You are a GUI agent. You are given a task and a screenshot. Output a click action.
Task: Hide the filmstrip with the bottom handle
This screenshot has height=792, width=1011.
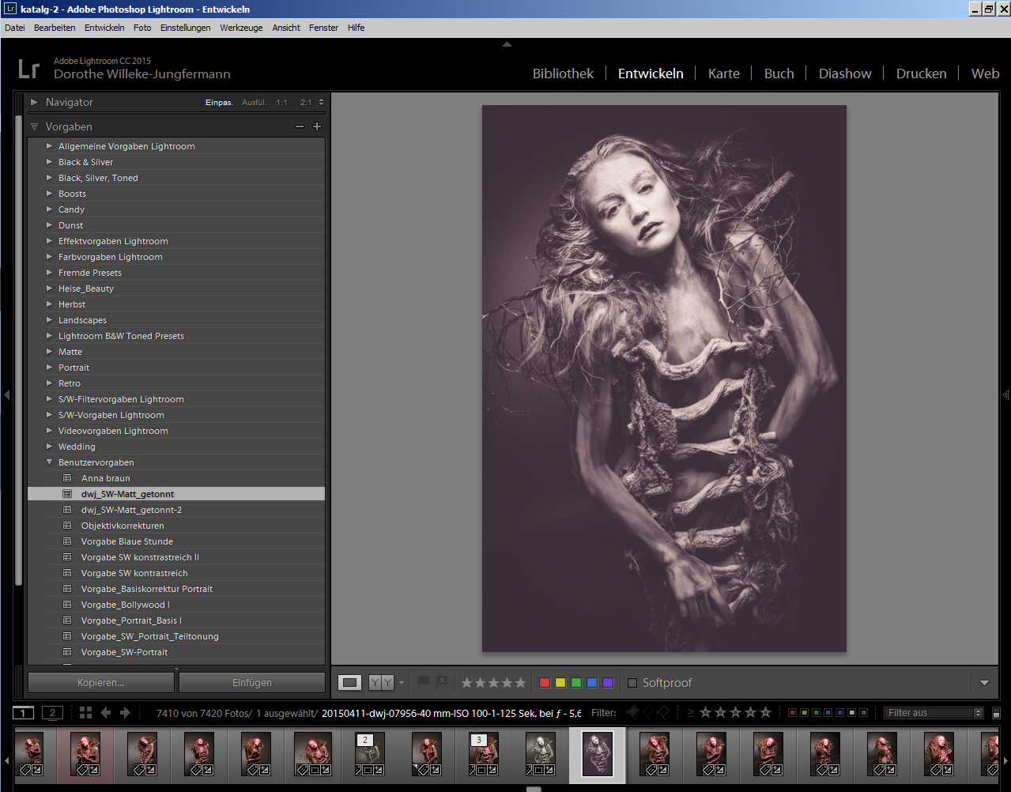click(x=534, y=788)
